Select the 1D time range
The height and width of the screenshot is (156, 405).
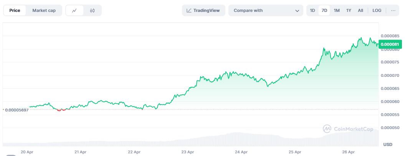tap(312, 10)
